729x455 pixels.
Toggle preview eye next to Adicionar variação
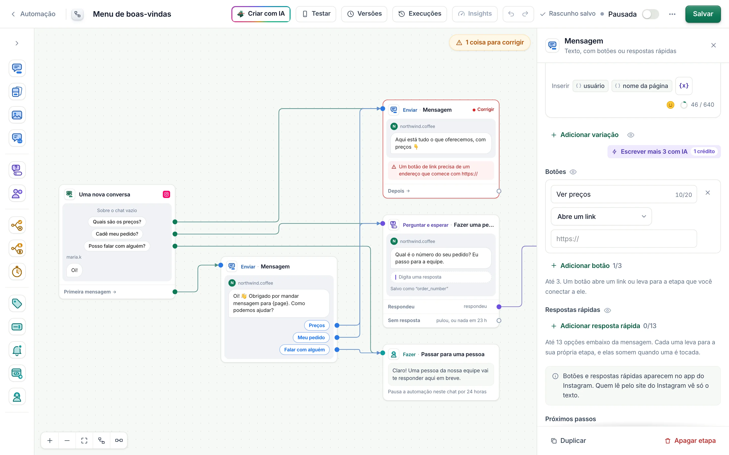coord(631,135)
